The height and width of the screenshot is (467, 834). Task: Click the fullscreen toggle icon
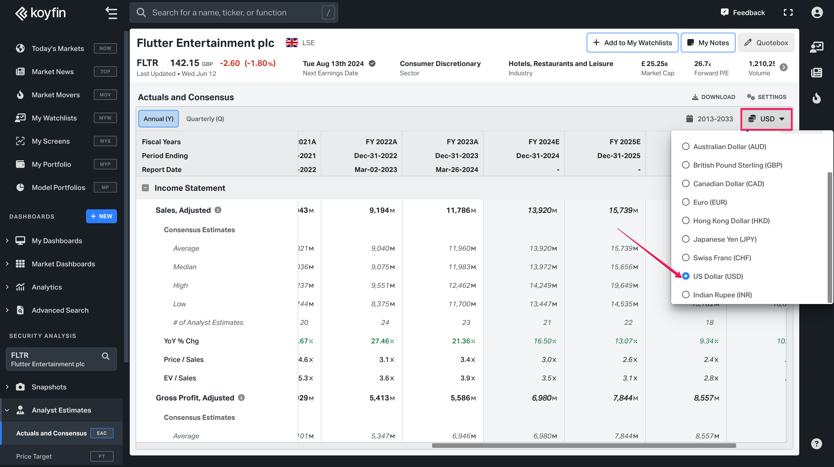pos(788,13)
